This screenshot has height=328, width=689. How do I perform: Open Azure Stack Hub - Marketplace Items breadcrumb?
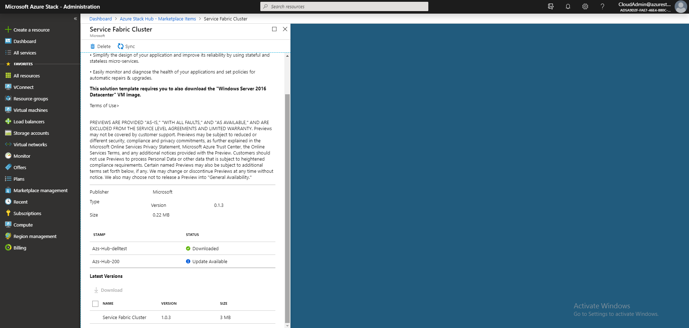[158, 19]
